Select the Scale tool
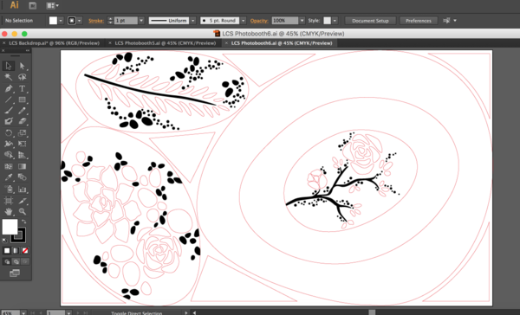This screenshot has height=315, width=520. pos(23,133)
